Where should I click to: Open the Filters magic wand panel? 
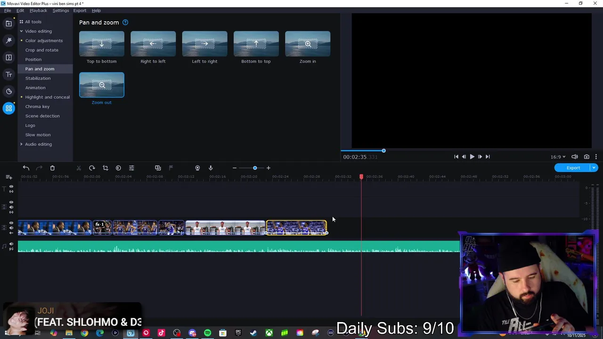8,40
